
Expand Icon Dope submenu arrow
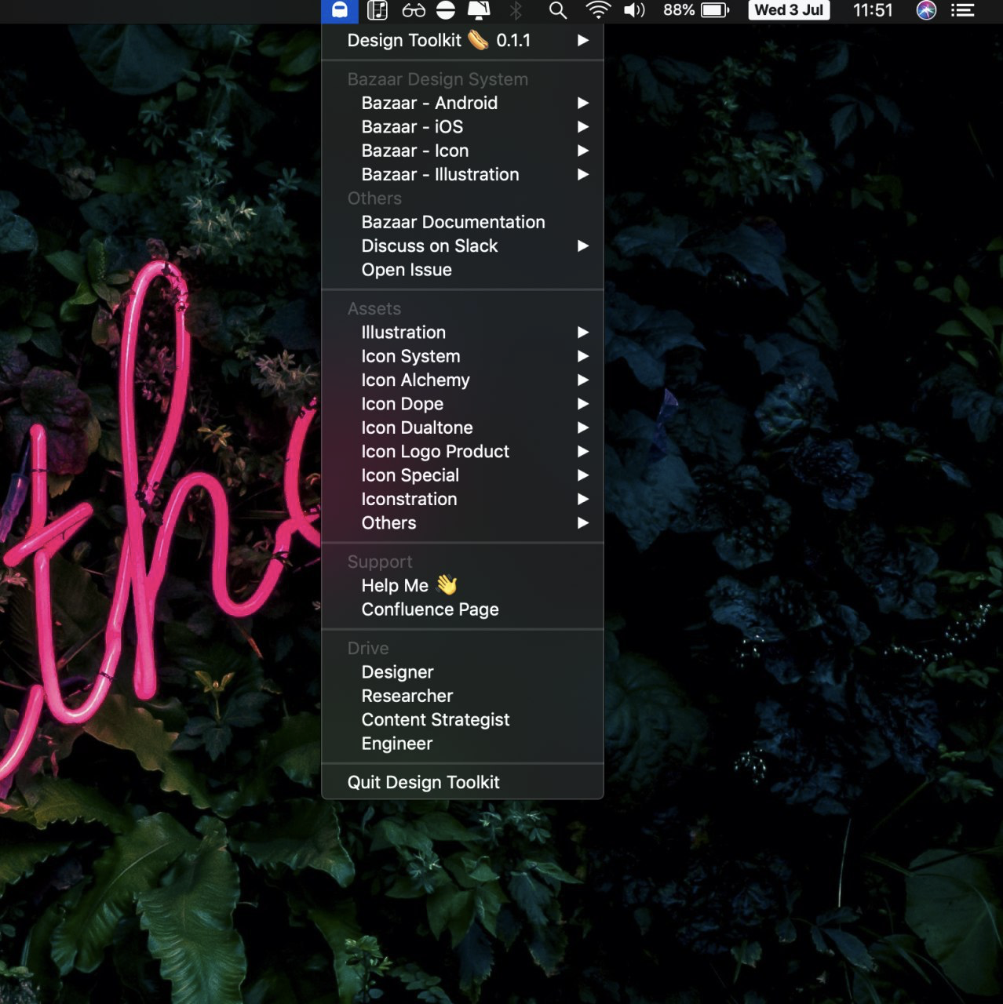pyautogui.click(x=583, y=404)
